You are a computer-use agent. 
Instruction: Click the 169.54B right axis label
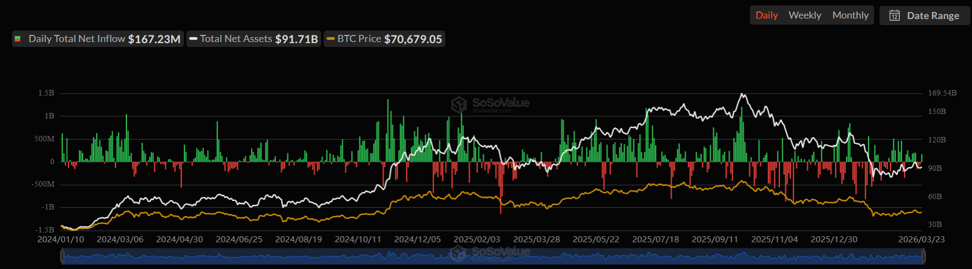point(942,93)
